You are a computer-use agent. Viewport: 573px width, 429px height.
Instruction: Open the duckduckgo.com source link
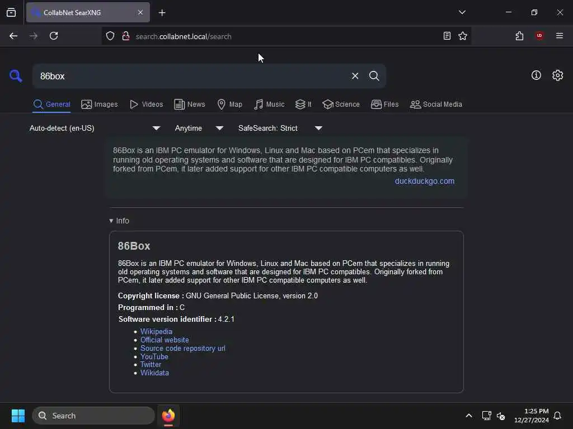(x=424, y=182)
